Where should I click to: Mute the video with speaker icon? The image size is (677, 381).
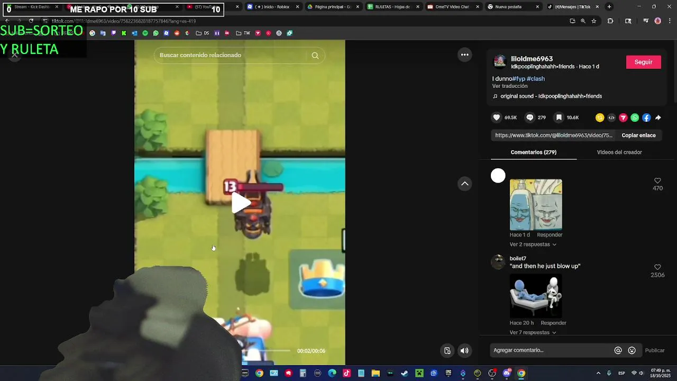[x=464, y=350]
